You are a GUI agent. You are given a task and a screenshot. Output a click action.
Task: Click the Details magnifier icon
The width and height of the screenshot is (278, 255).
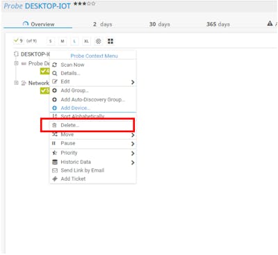click(x=54, y=74)
